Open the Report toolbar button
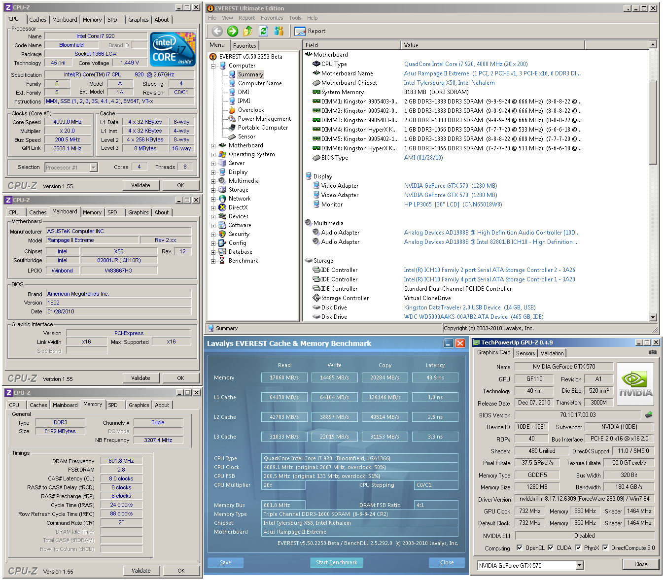This screenshot has height=580, width=664. click(x=310, y=31)
